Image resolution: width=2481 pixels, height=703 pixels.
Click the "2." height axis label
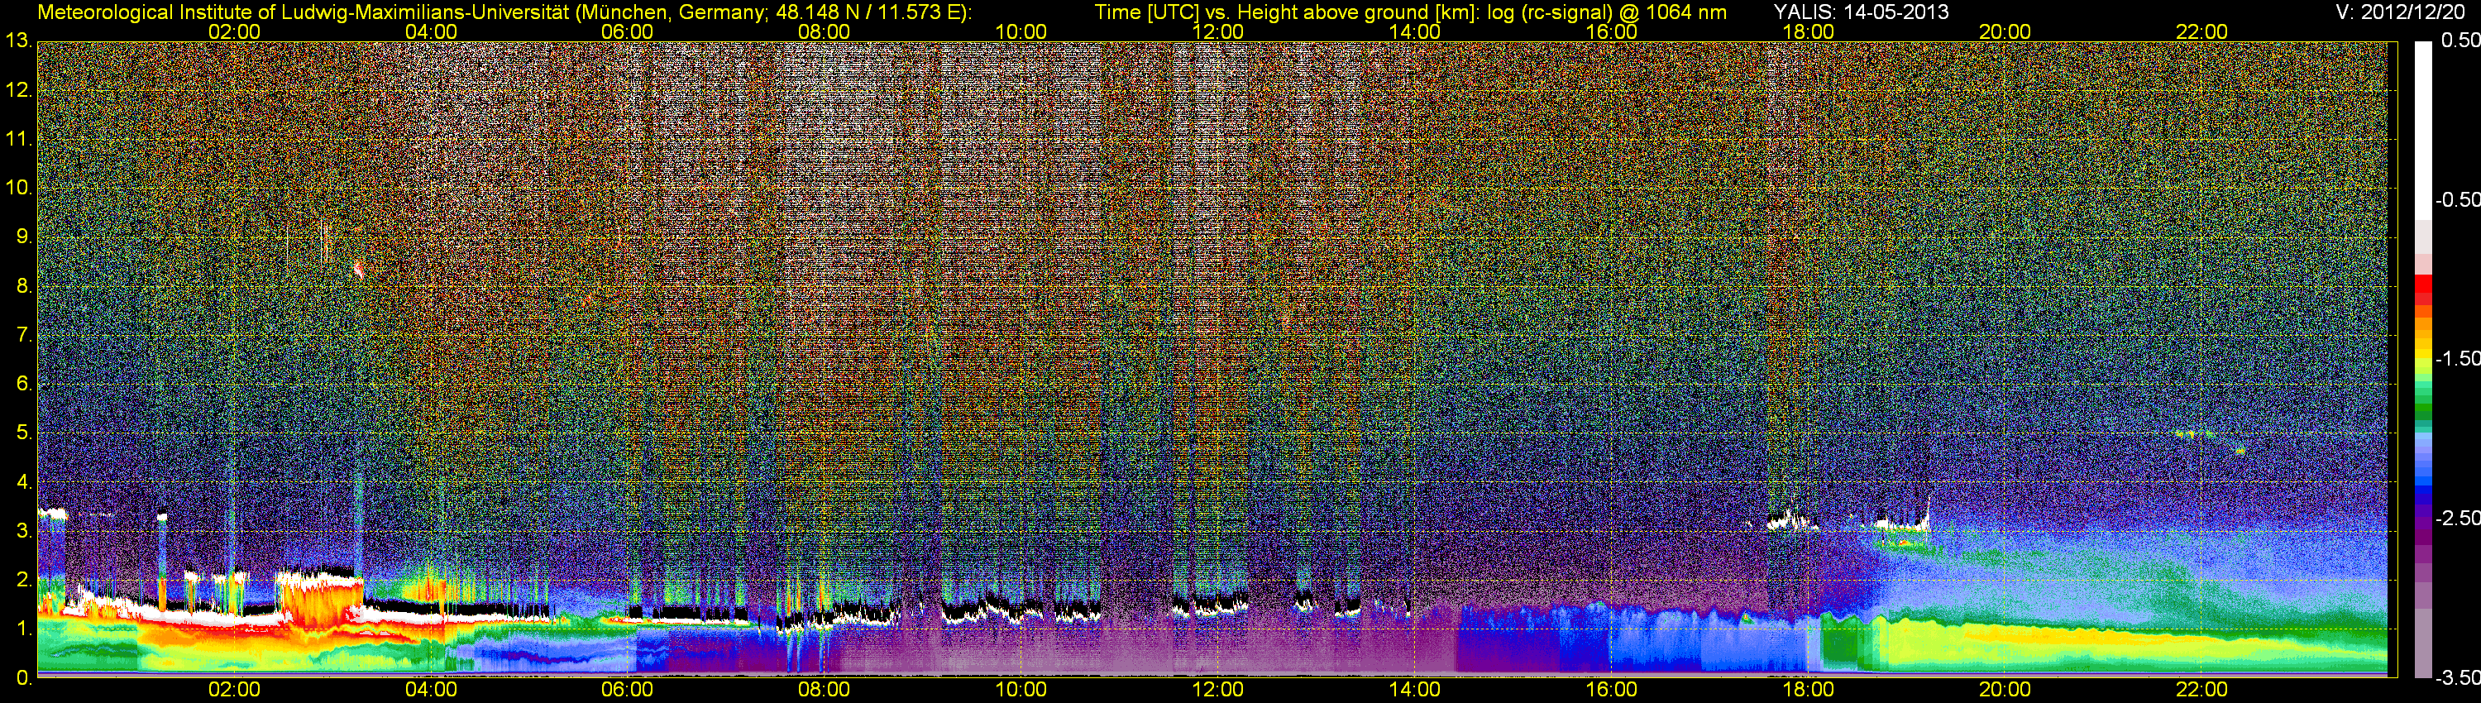pos(24,581)
